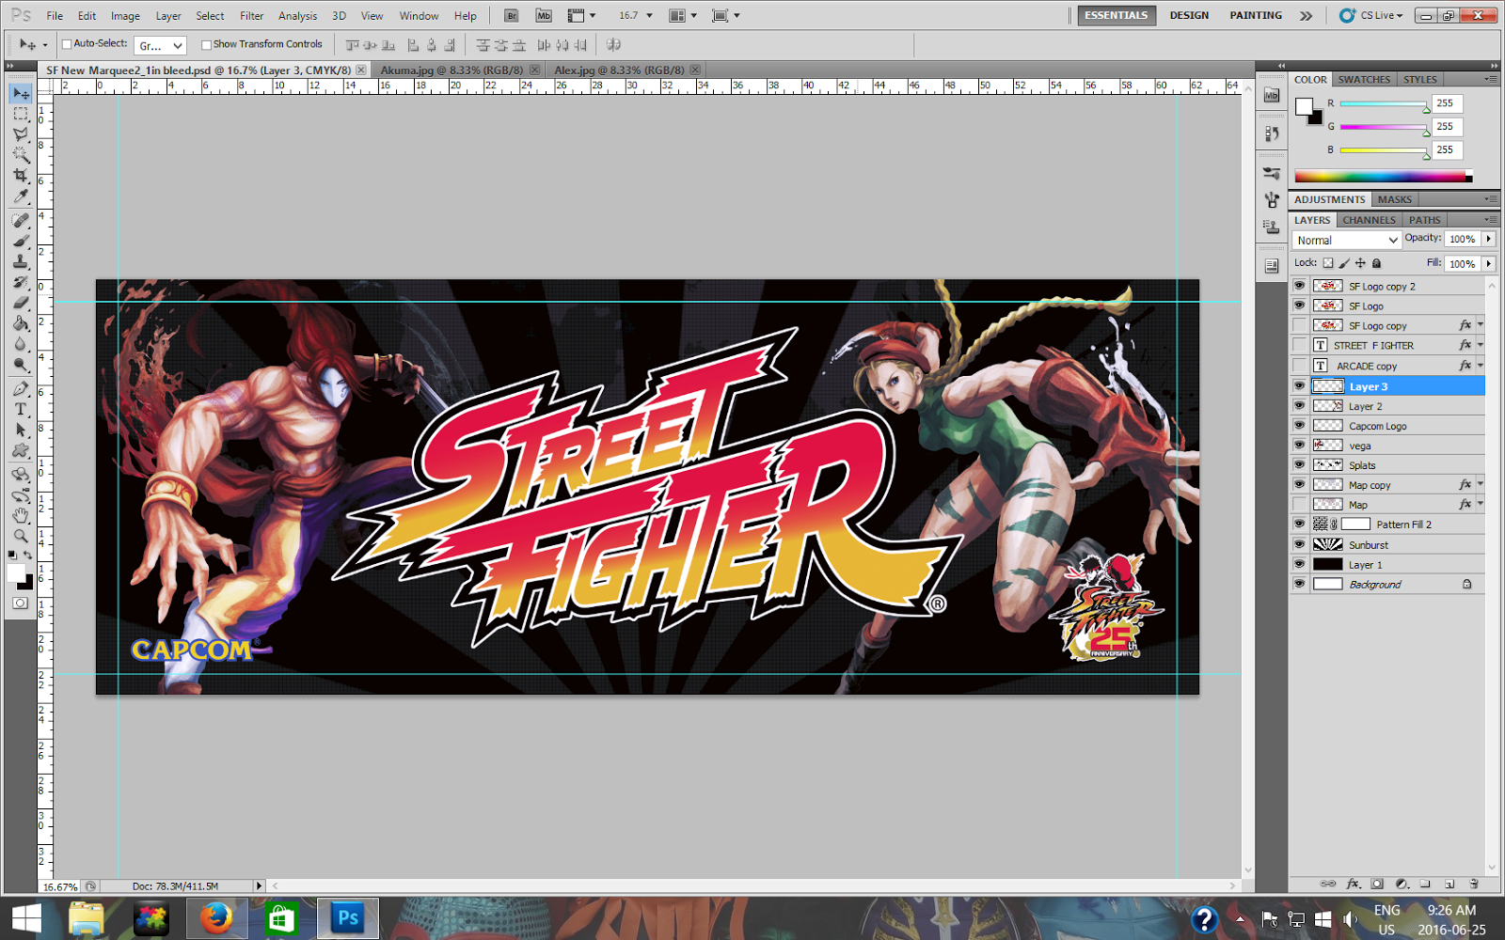
Task: Open the blend mode dropdown showing Normal
Action: (1345, 240)
